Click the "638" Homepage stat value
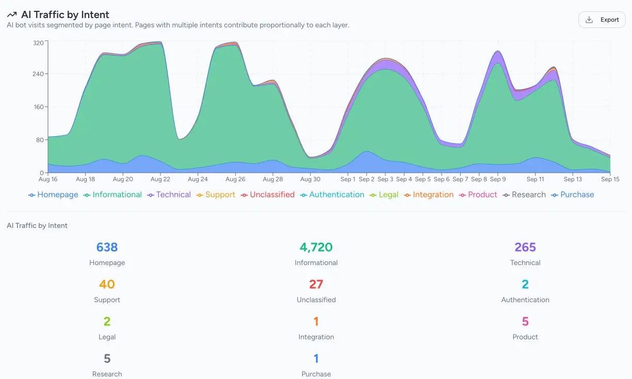Image resolution: width=632 pixels, height=379 pixels. [x=107, y=247]
